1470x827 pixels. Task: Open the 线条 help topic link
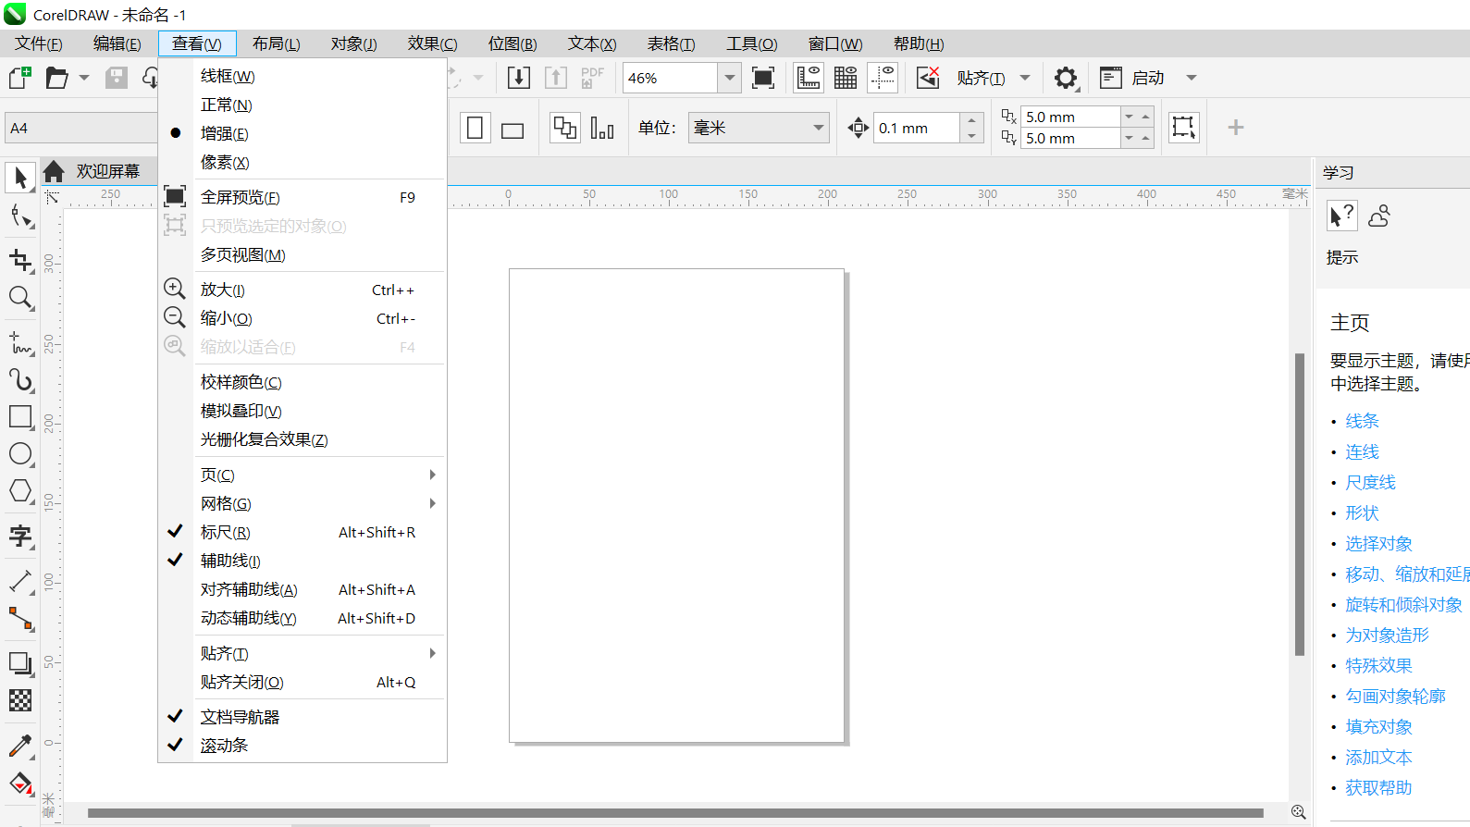coord(1362,421)
